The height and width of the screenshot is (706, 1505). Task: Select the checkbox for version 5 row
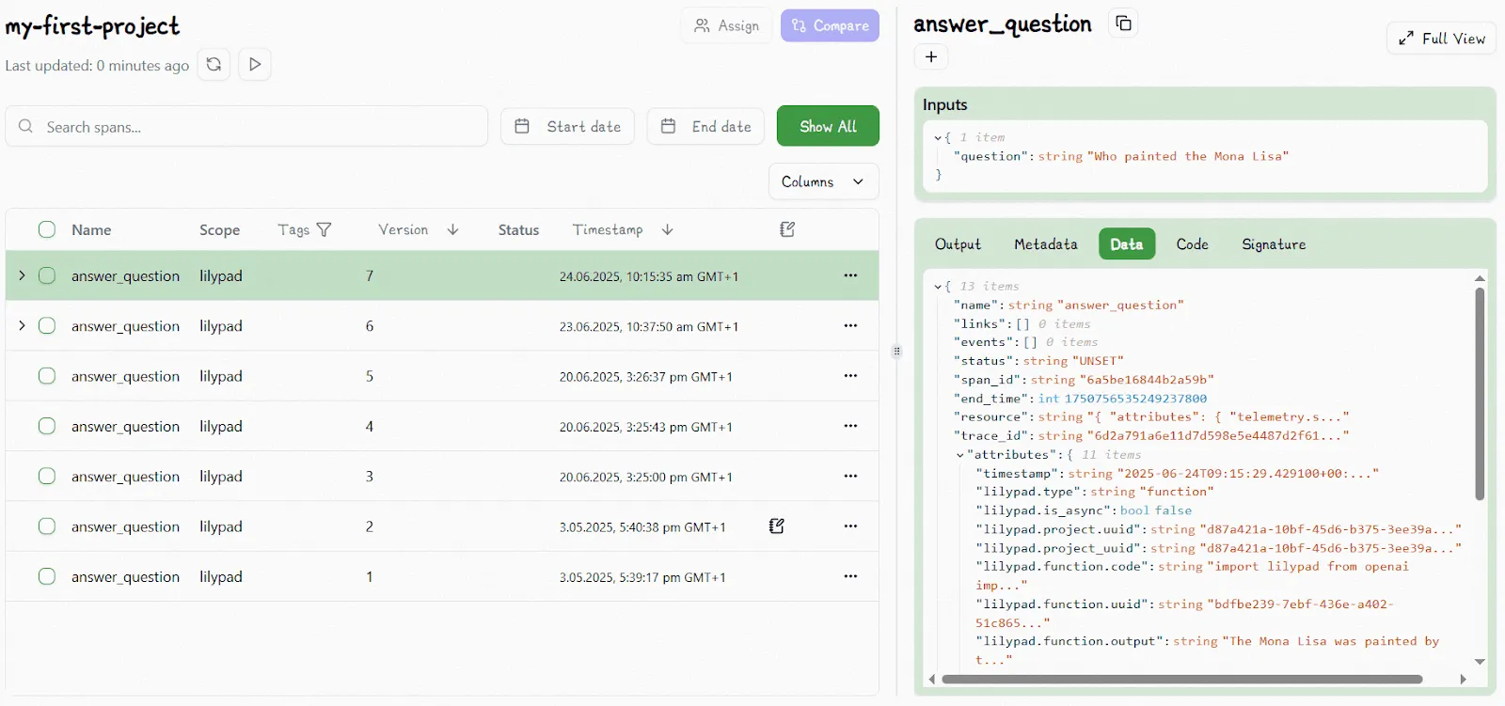coord(47,376)
